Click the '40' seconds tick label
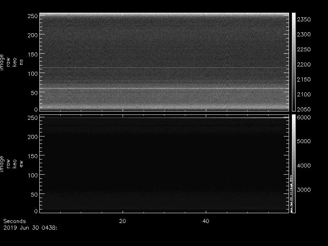The height and width of the screenshot is (246, 328). click(x=206, y=221)
